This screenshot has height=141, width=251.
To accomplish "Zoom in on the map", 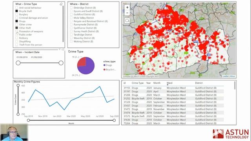I will click(127, 7).
